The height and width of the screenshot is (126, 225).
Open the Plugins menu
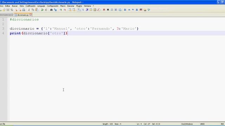point(79,6)
